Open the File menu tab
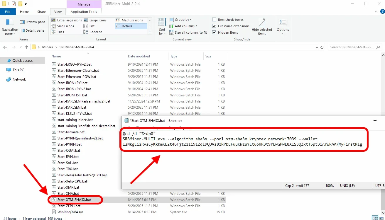This screenshot has height=220, width=385. (x=8, y=12)
